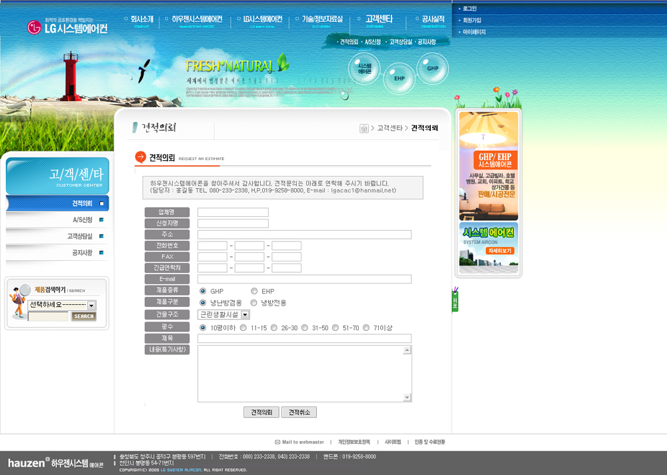Open the GHP/EHP 시스템에어콘 banner

(x=488, y=165)
